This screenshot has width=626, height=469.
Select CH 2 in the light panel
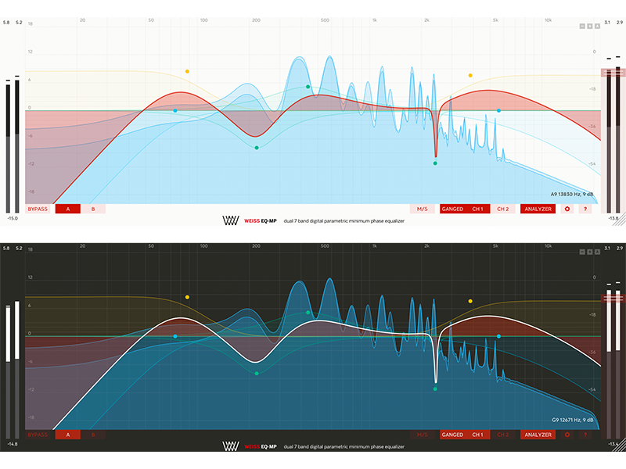(502, 209)
